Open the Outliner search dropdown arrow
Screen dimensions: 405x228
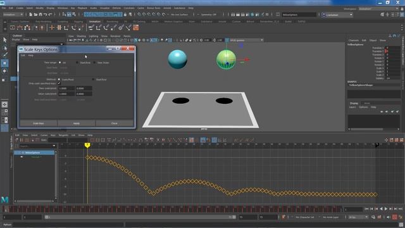(x=61, y=44)
